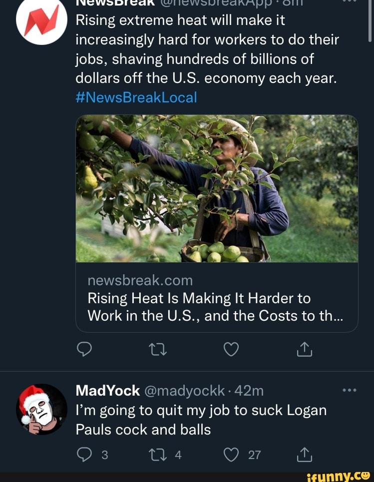374x482 pixels.
Task: Open the Rising Heat article headline link
Action: point(215,307)
